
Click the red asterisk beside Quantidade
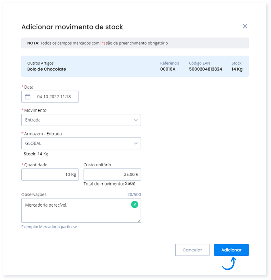pyautogui.click(x=23, y=165)
